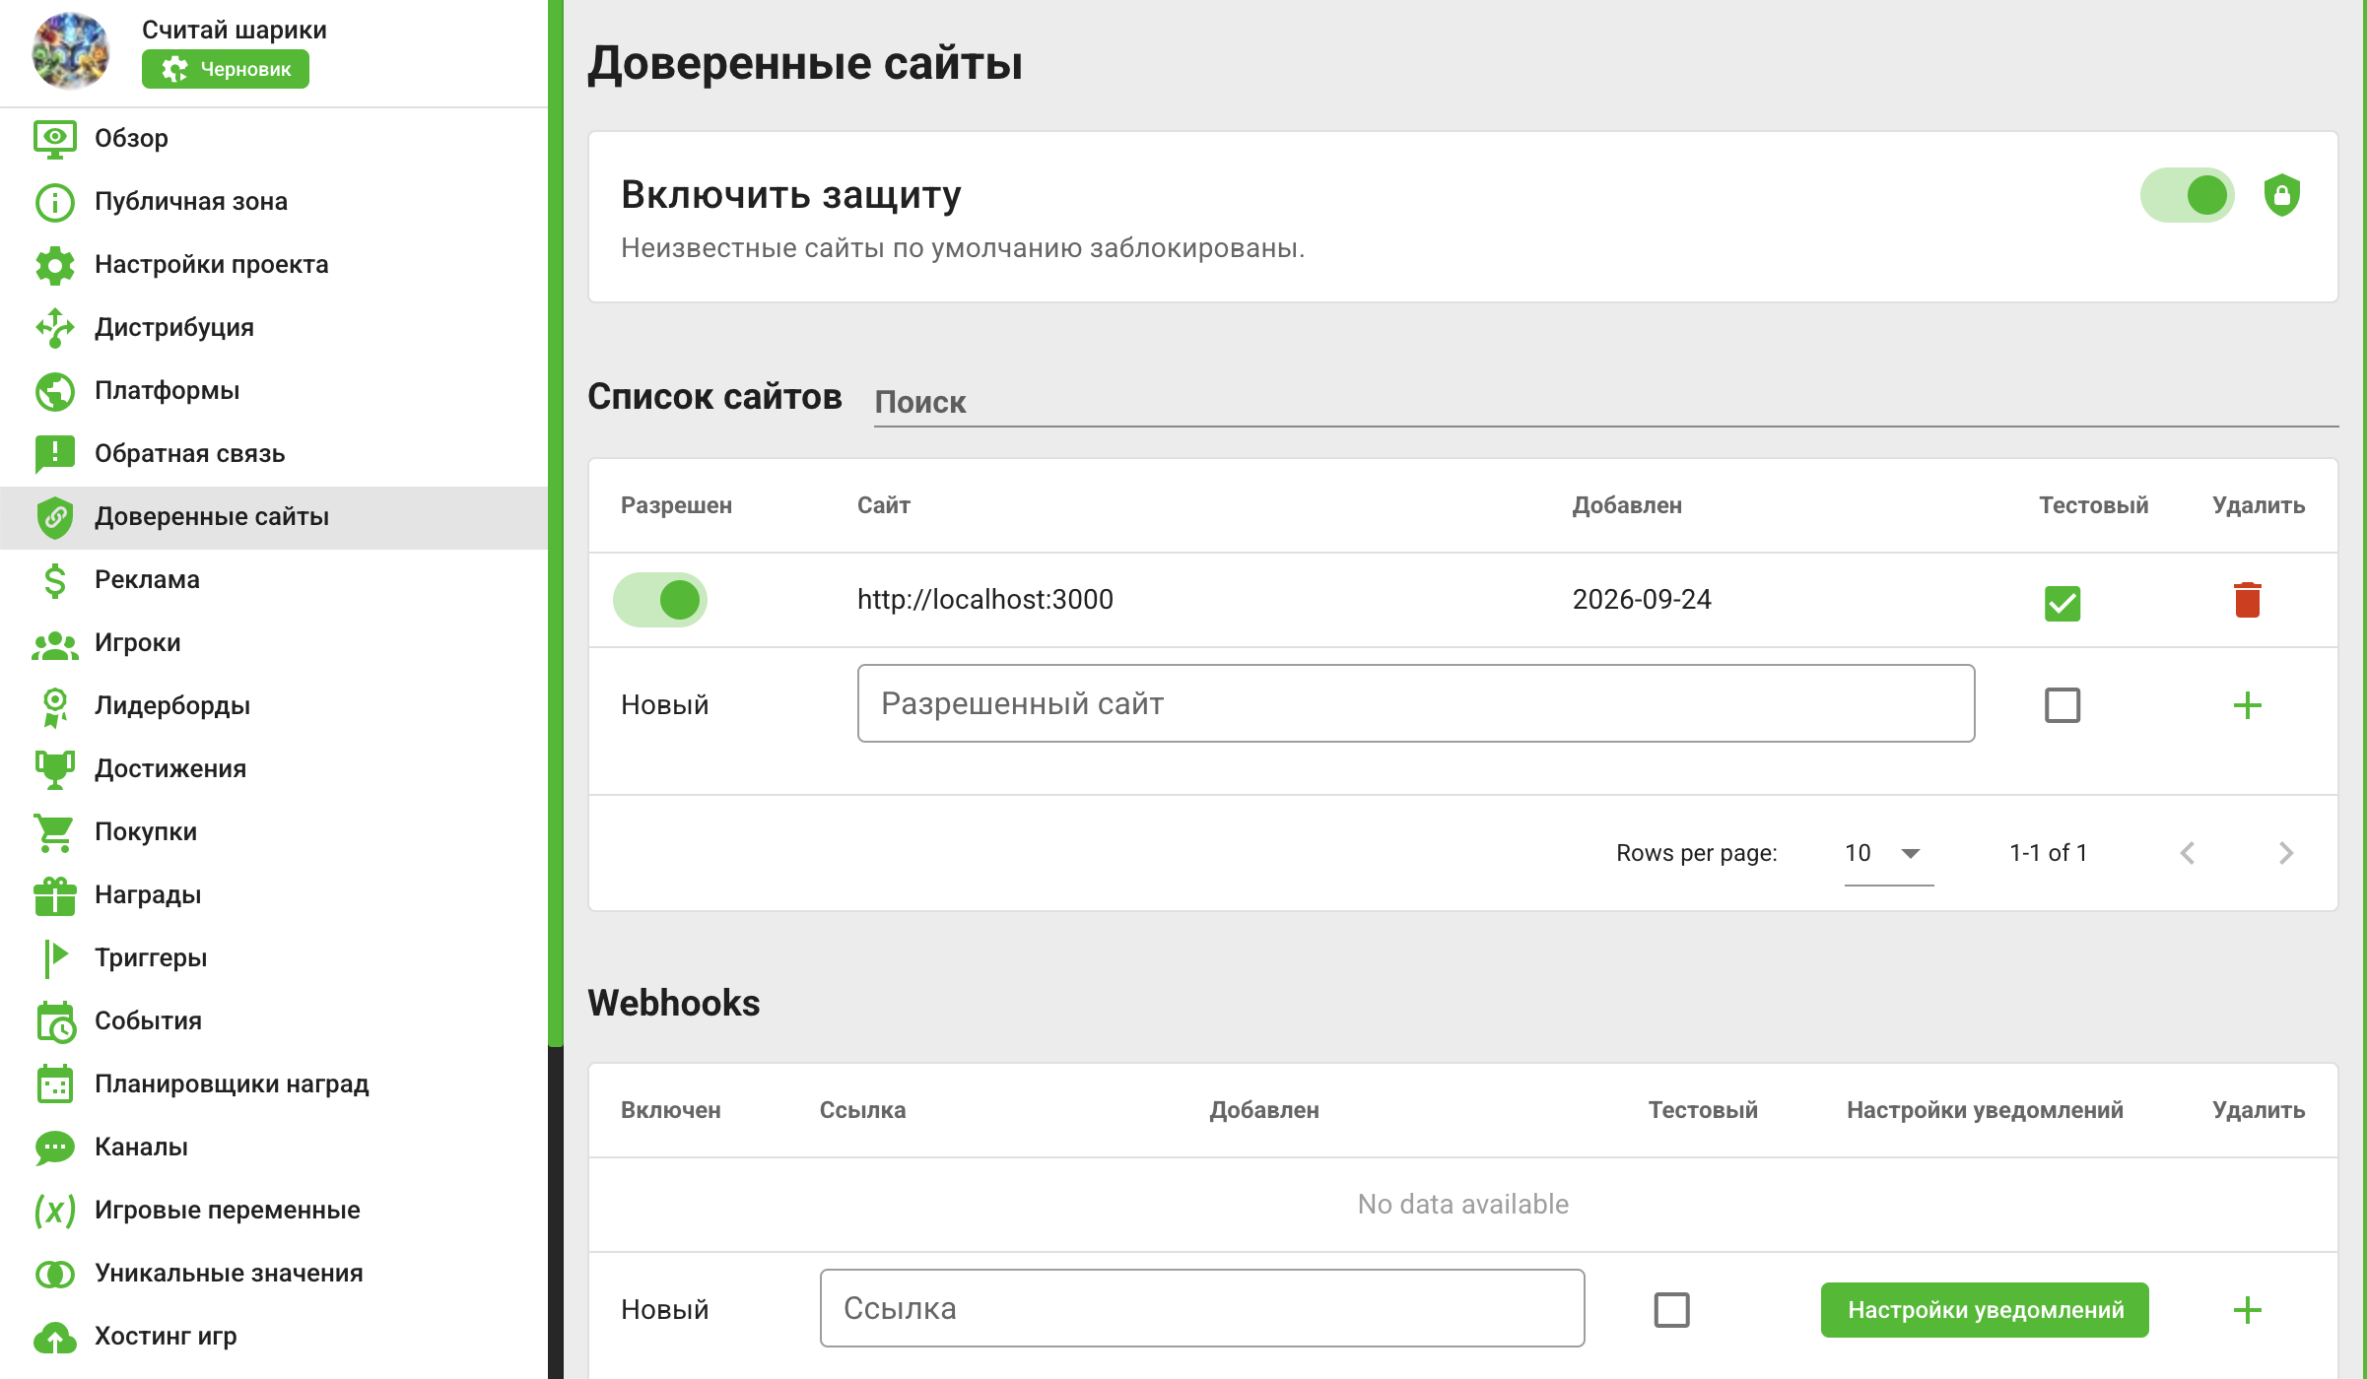This screenshot has width=2367, height=1379.
Task: Open Хостинг игр menu item
Action: [274, 1337]
